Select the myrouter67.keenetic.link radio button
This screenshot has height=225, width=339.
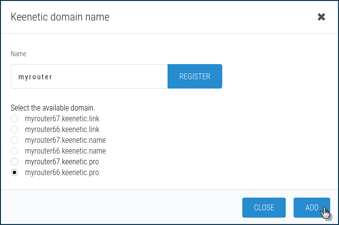[15, 119]
